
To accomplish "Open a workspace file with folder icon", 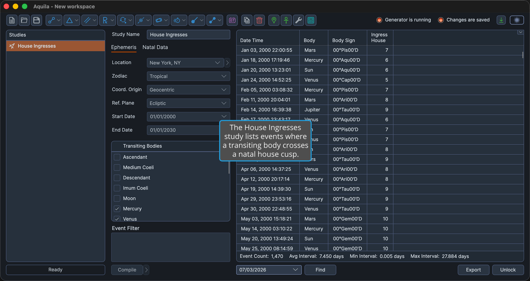I will coord(24,20).
